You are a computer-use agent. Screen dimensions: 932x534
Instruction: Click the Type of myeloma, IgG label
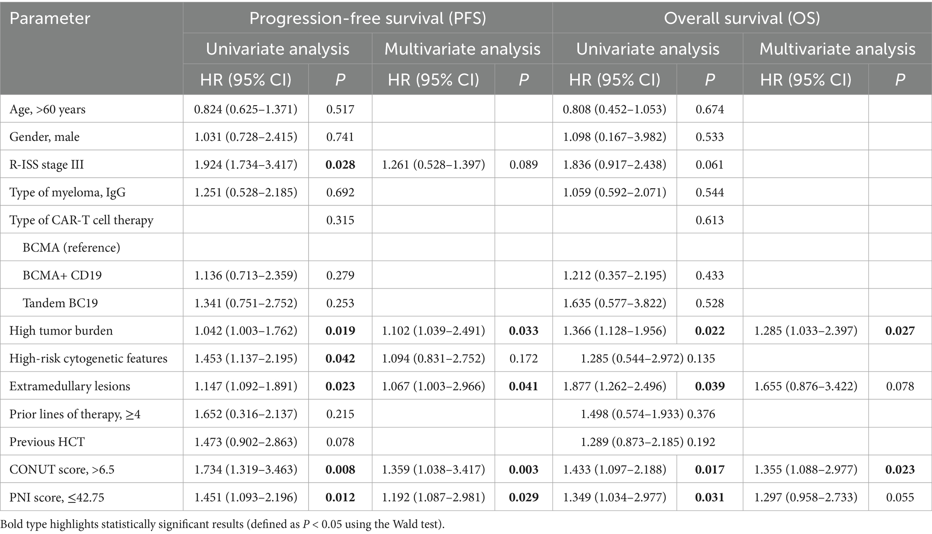tap(67, 192)
